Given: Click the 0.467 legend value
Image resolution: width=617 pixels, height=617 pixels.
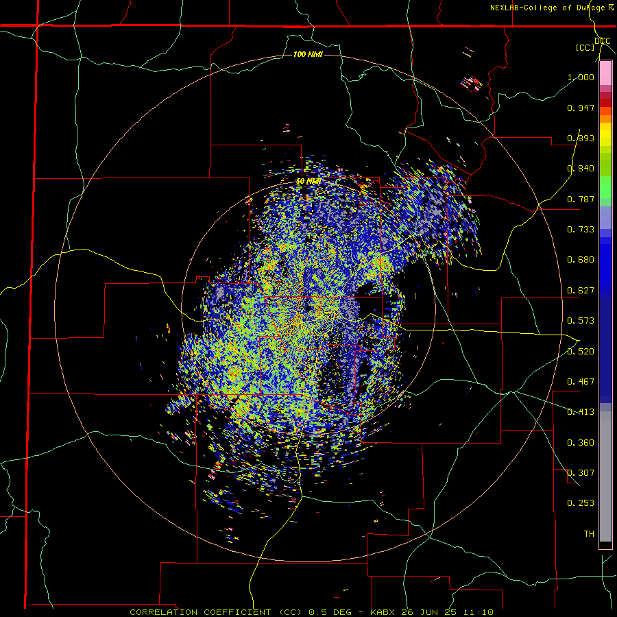Looking at the screenshot, I should pyautogui.click(x=581, y=382).
